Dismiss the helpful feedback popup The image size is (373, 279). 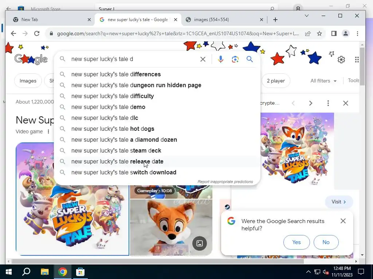[x=343, y=221]
